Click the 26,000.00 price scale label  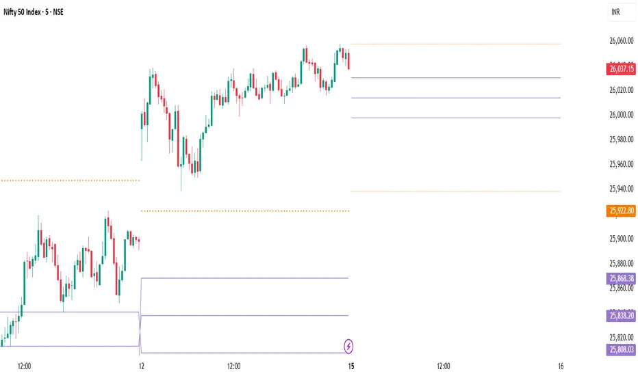tap(620, 115)
